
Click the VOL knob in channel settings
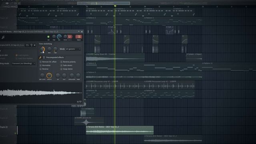59,37
